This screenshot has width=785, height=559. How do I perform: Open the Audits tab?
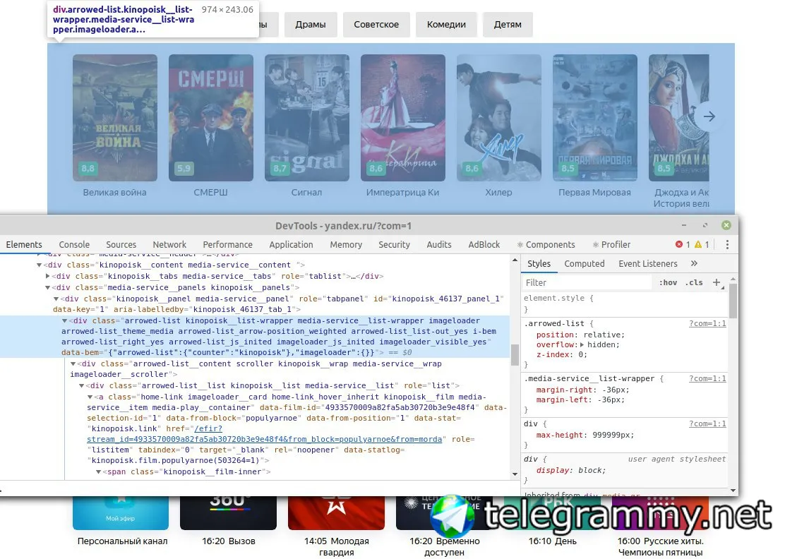point(439,244)
